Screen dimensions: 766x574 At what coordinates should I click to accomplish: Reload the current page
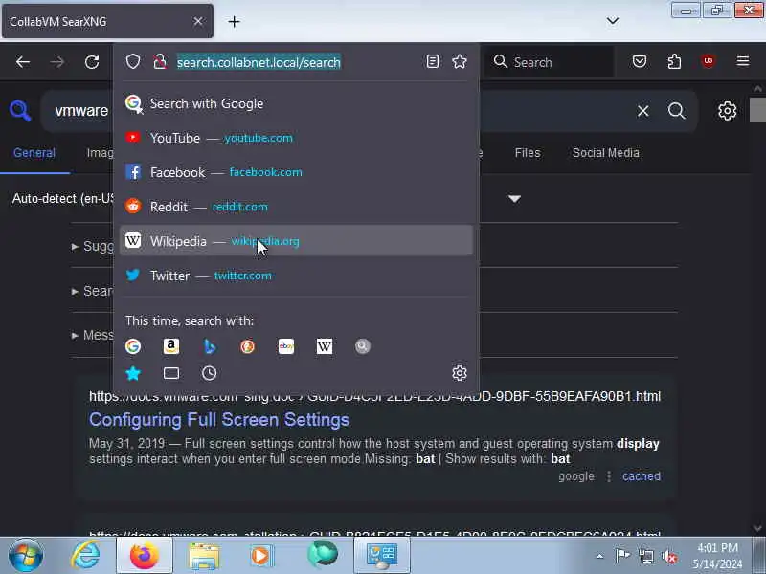click(92, 62)
